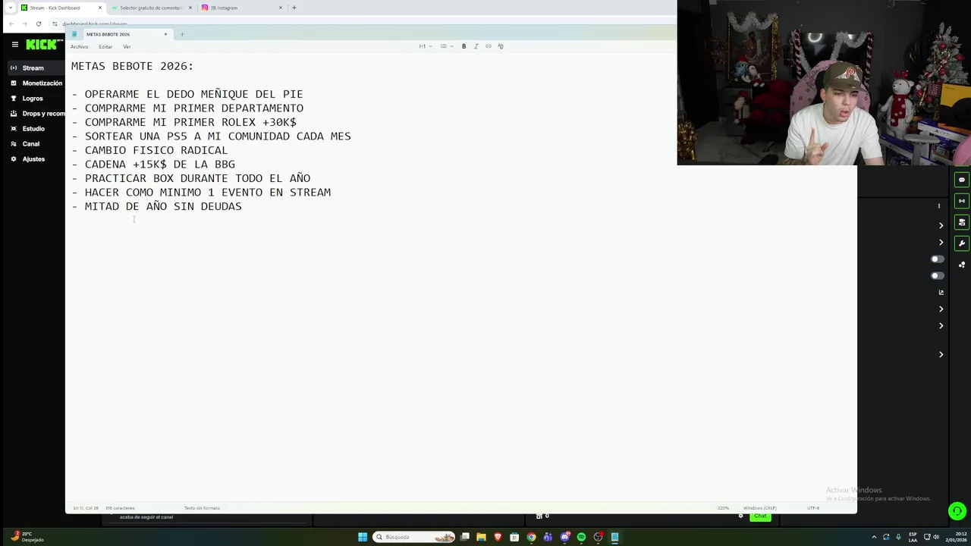Open the Editar menu in Notepad
This screenshot has width=971, height=546.
tap(105, 47)
